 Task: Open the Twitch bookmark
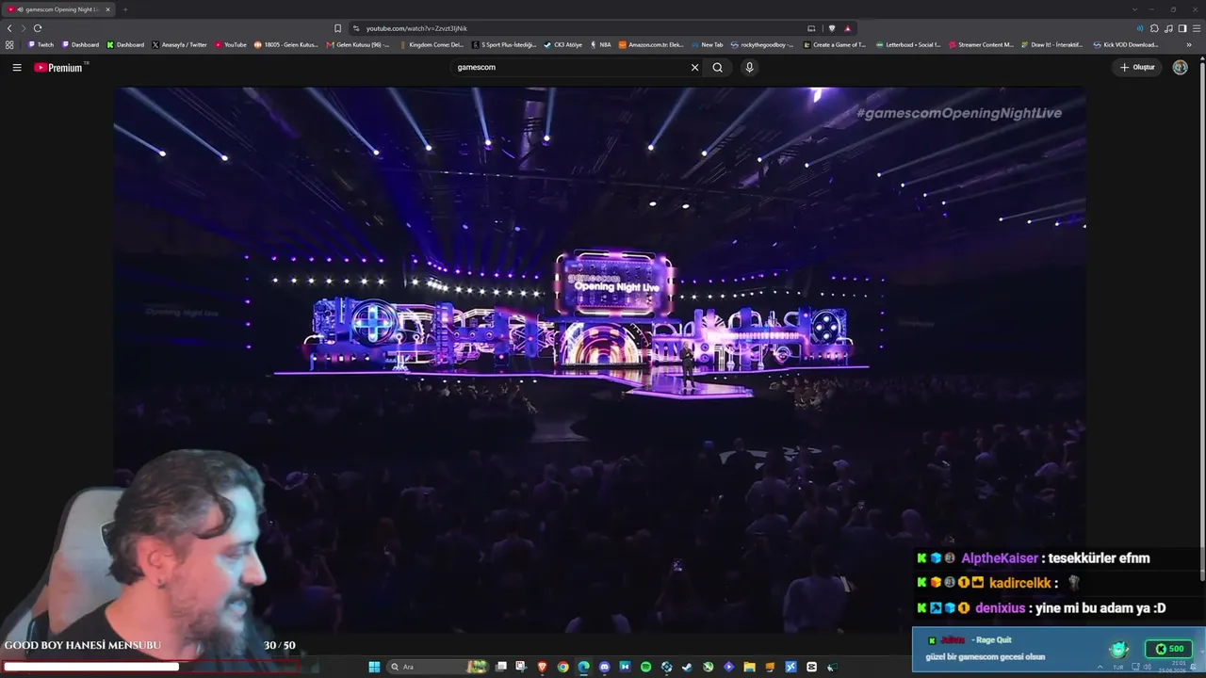tap(41, 44)
